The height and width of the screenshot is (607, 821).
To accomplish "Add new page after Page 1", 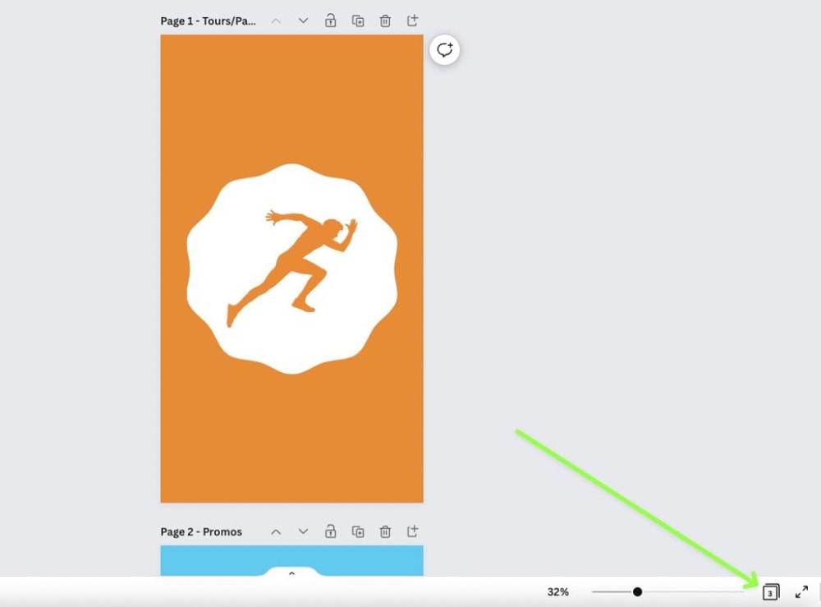I will click(413, 21).
